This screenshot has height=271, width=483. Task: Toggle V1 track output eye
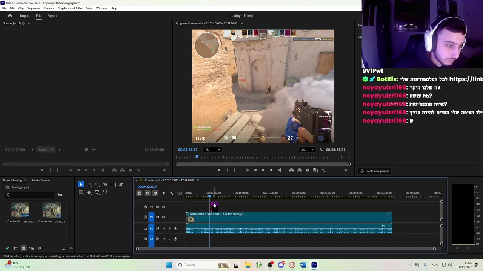(163, 217)
